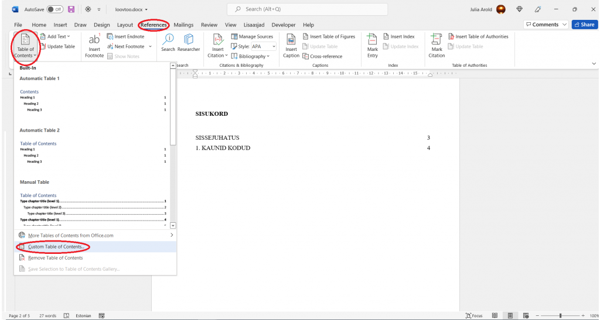Click the Comments button
This screenshot has height=320, width=600.
(546, 25)
